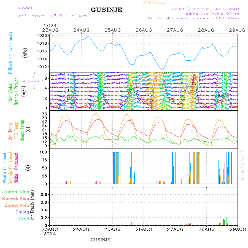
Task: Click the 'Niska Oblacnost' pink legend label
Action: pos(16,168)
